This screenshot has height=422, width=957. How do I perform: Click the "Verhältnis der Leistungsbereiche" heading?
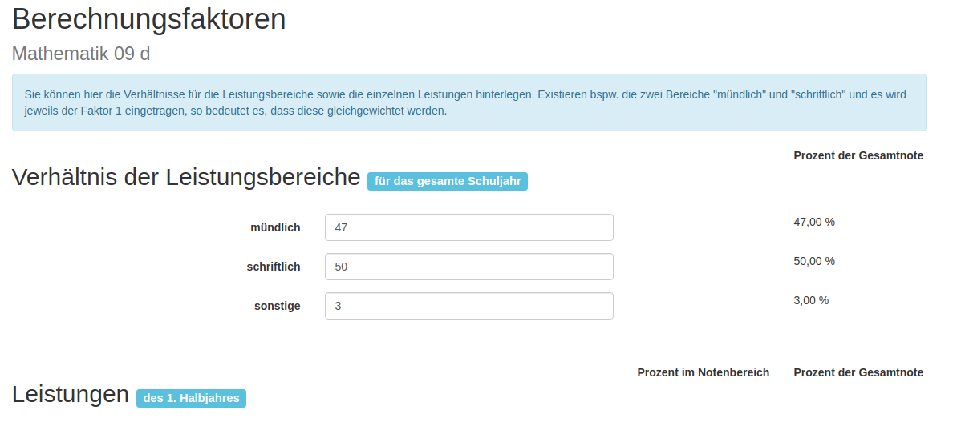click(185, 177)
